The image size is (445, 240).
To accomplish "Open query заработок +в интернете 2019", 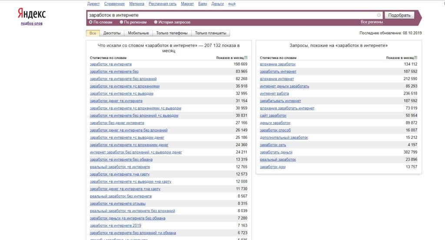I will (116, 226).
